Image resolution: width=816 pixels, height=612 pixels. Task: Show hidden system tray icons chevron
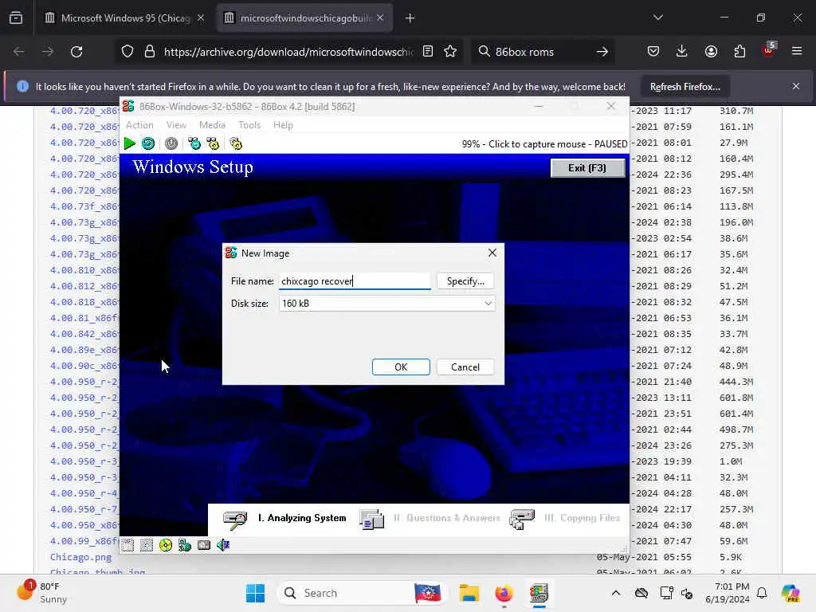616,593
